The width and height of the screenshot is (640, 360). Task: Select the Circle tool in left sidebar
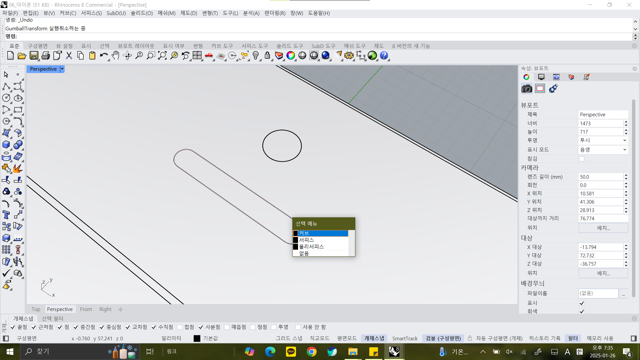point(6,98)
